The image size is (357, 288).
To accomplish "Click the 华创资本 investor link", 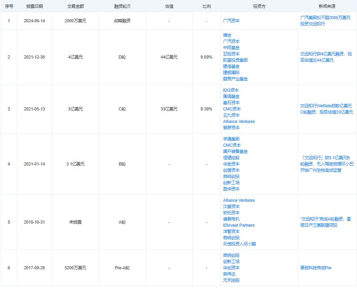I will tap(231, 268).
